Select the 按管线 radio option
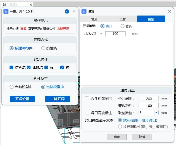 (43, 48)
